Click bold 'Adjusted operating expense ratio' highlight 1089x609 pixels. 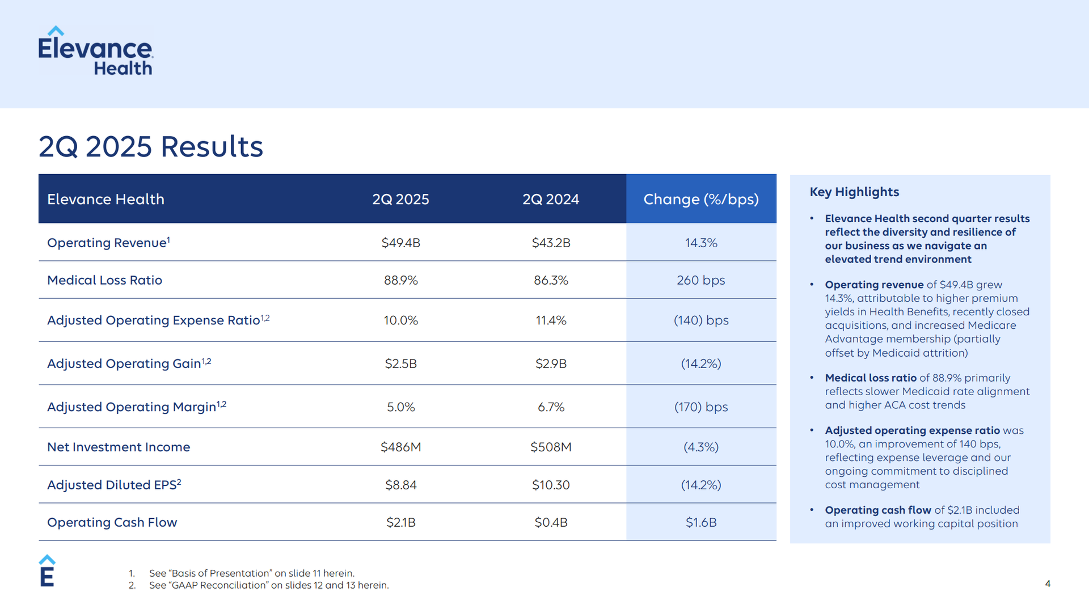click(x=912, y=430)
